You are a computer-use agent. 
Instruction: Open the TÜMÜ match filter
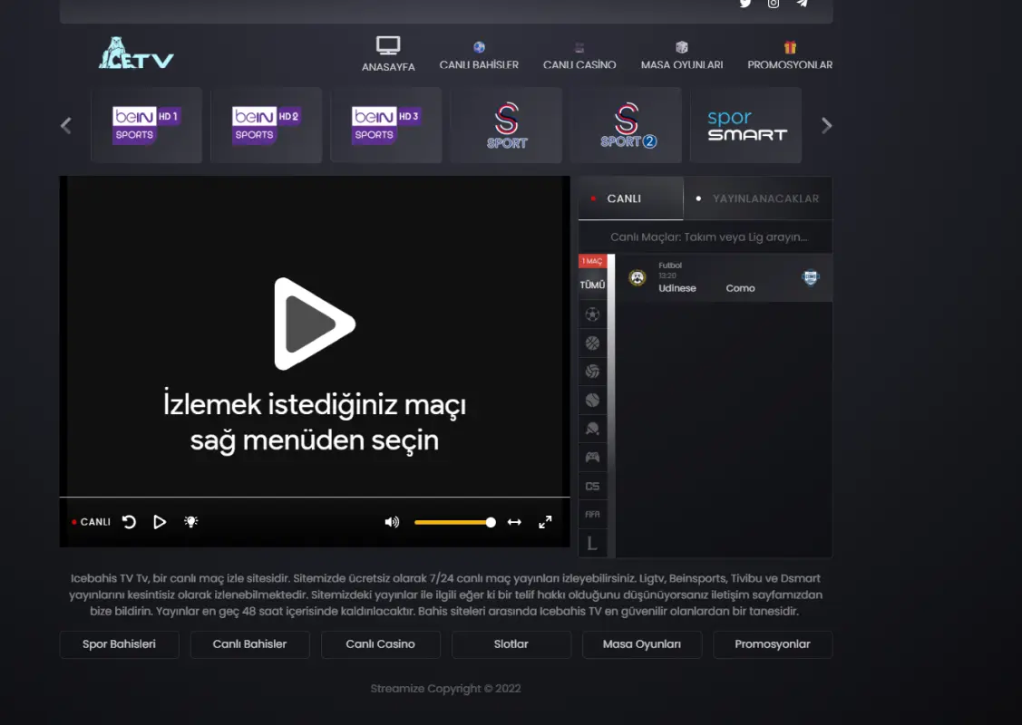pyautogui.click(x=592, y=284)
